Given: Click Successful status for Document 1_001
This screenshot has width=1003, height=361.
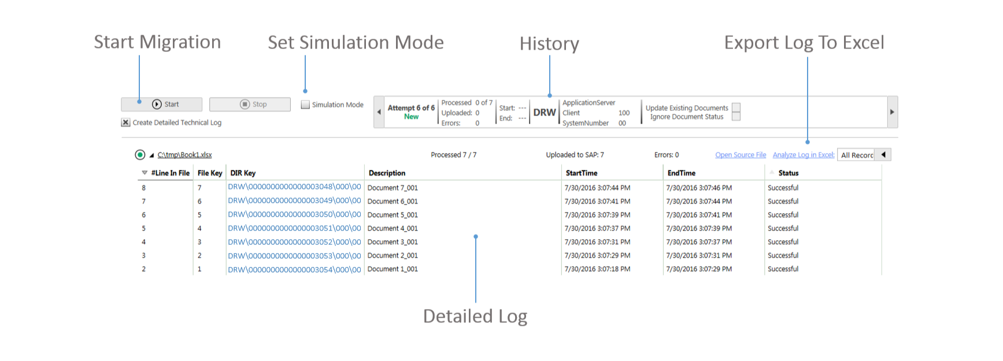Looking at the screenshot, I should coord(783,269).
